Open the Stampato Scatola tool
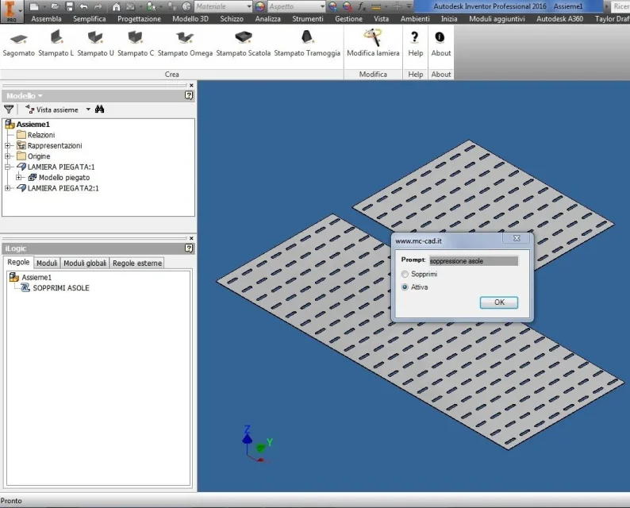630x508 pixels. coord(243,44)
